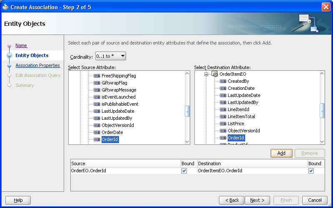Screen dimensions: 333x208
Task: Select LineItemId in the destination attributes
Action: (x=238, y=109)
